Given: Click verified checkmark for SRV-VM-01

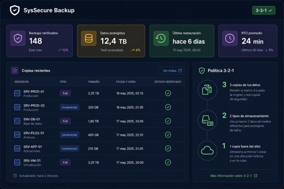Looking at the screenshot, I should (168, 162).
